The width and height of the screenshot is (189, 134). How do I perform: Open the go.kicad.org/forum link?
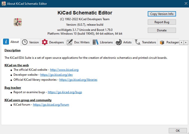[51, 105]
